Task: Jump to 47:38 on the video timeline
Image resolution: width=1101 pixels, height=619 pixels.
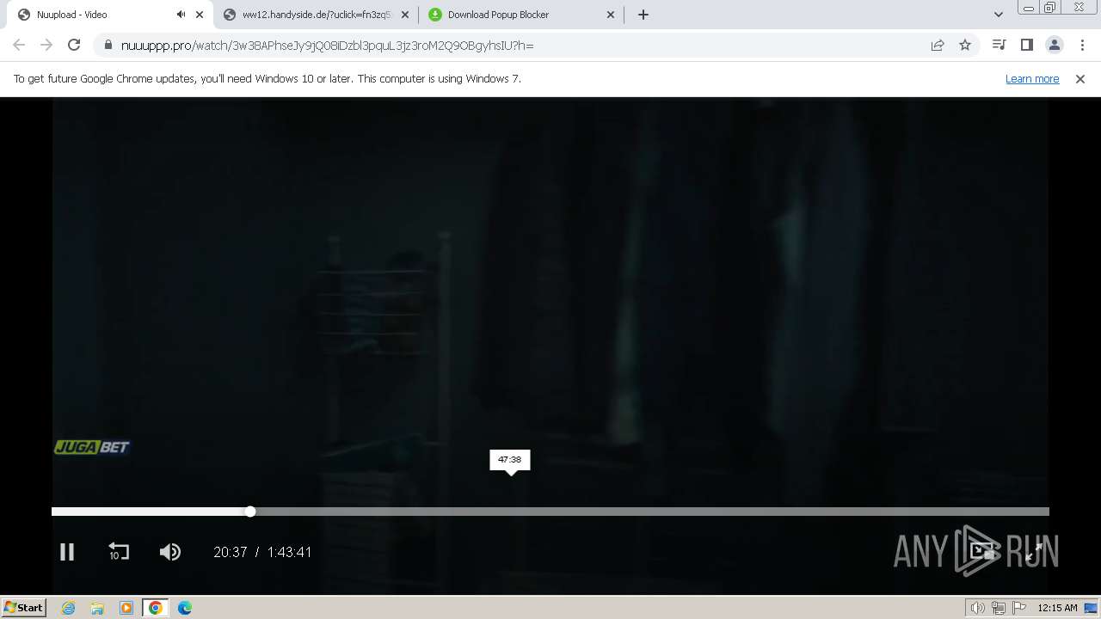Action: click(510, 512)
